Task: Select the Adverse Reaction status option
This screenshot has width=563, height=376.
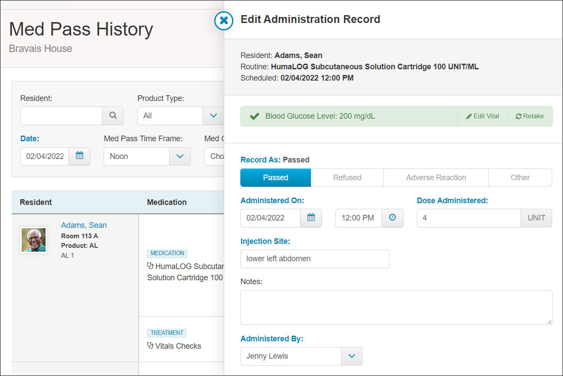Action: coord(435,178)
